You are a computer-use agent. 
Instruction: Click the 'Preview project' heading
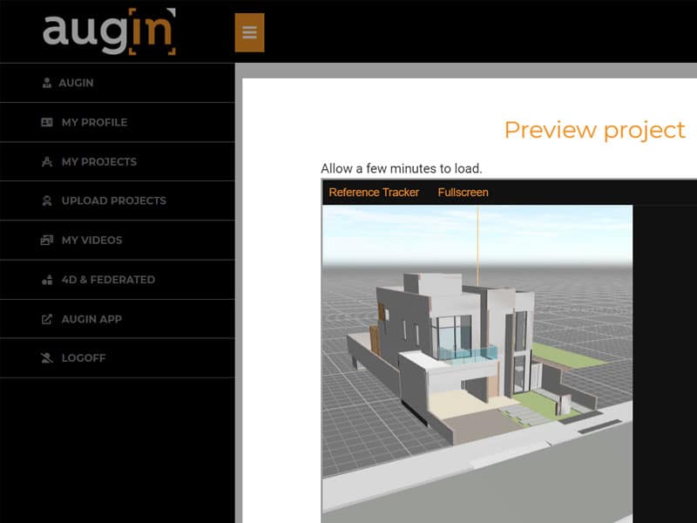click(595, 130)
